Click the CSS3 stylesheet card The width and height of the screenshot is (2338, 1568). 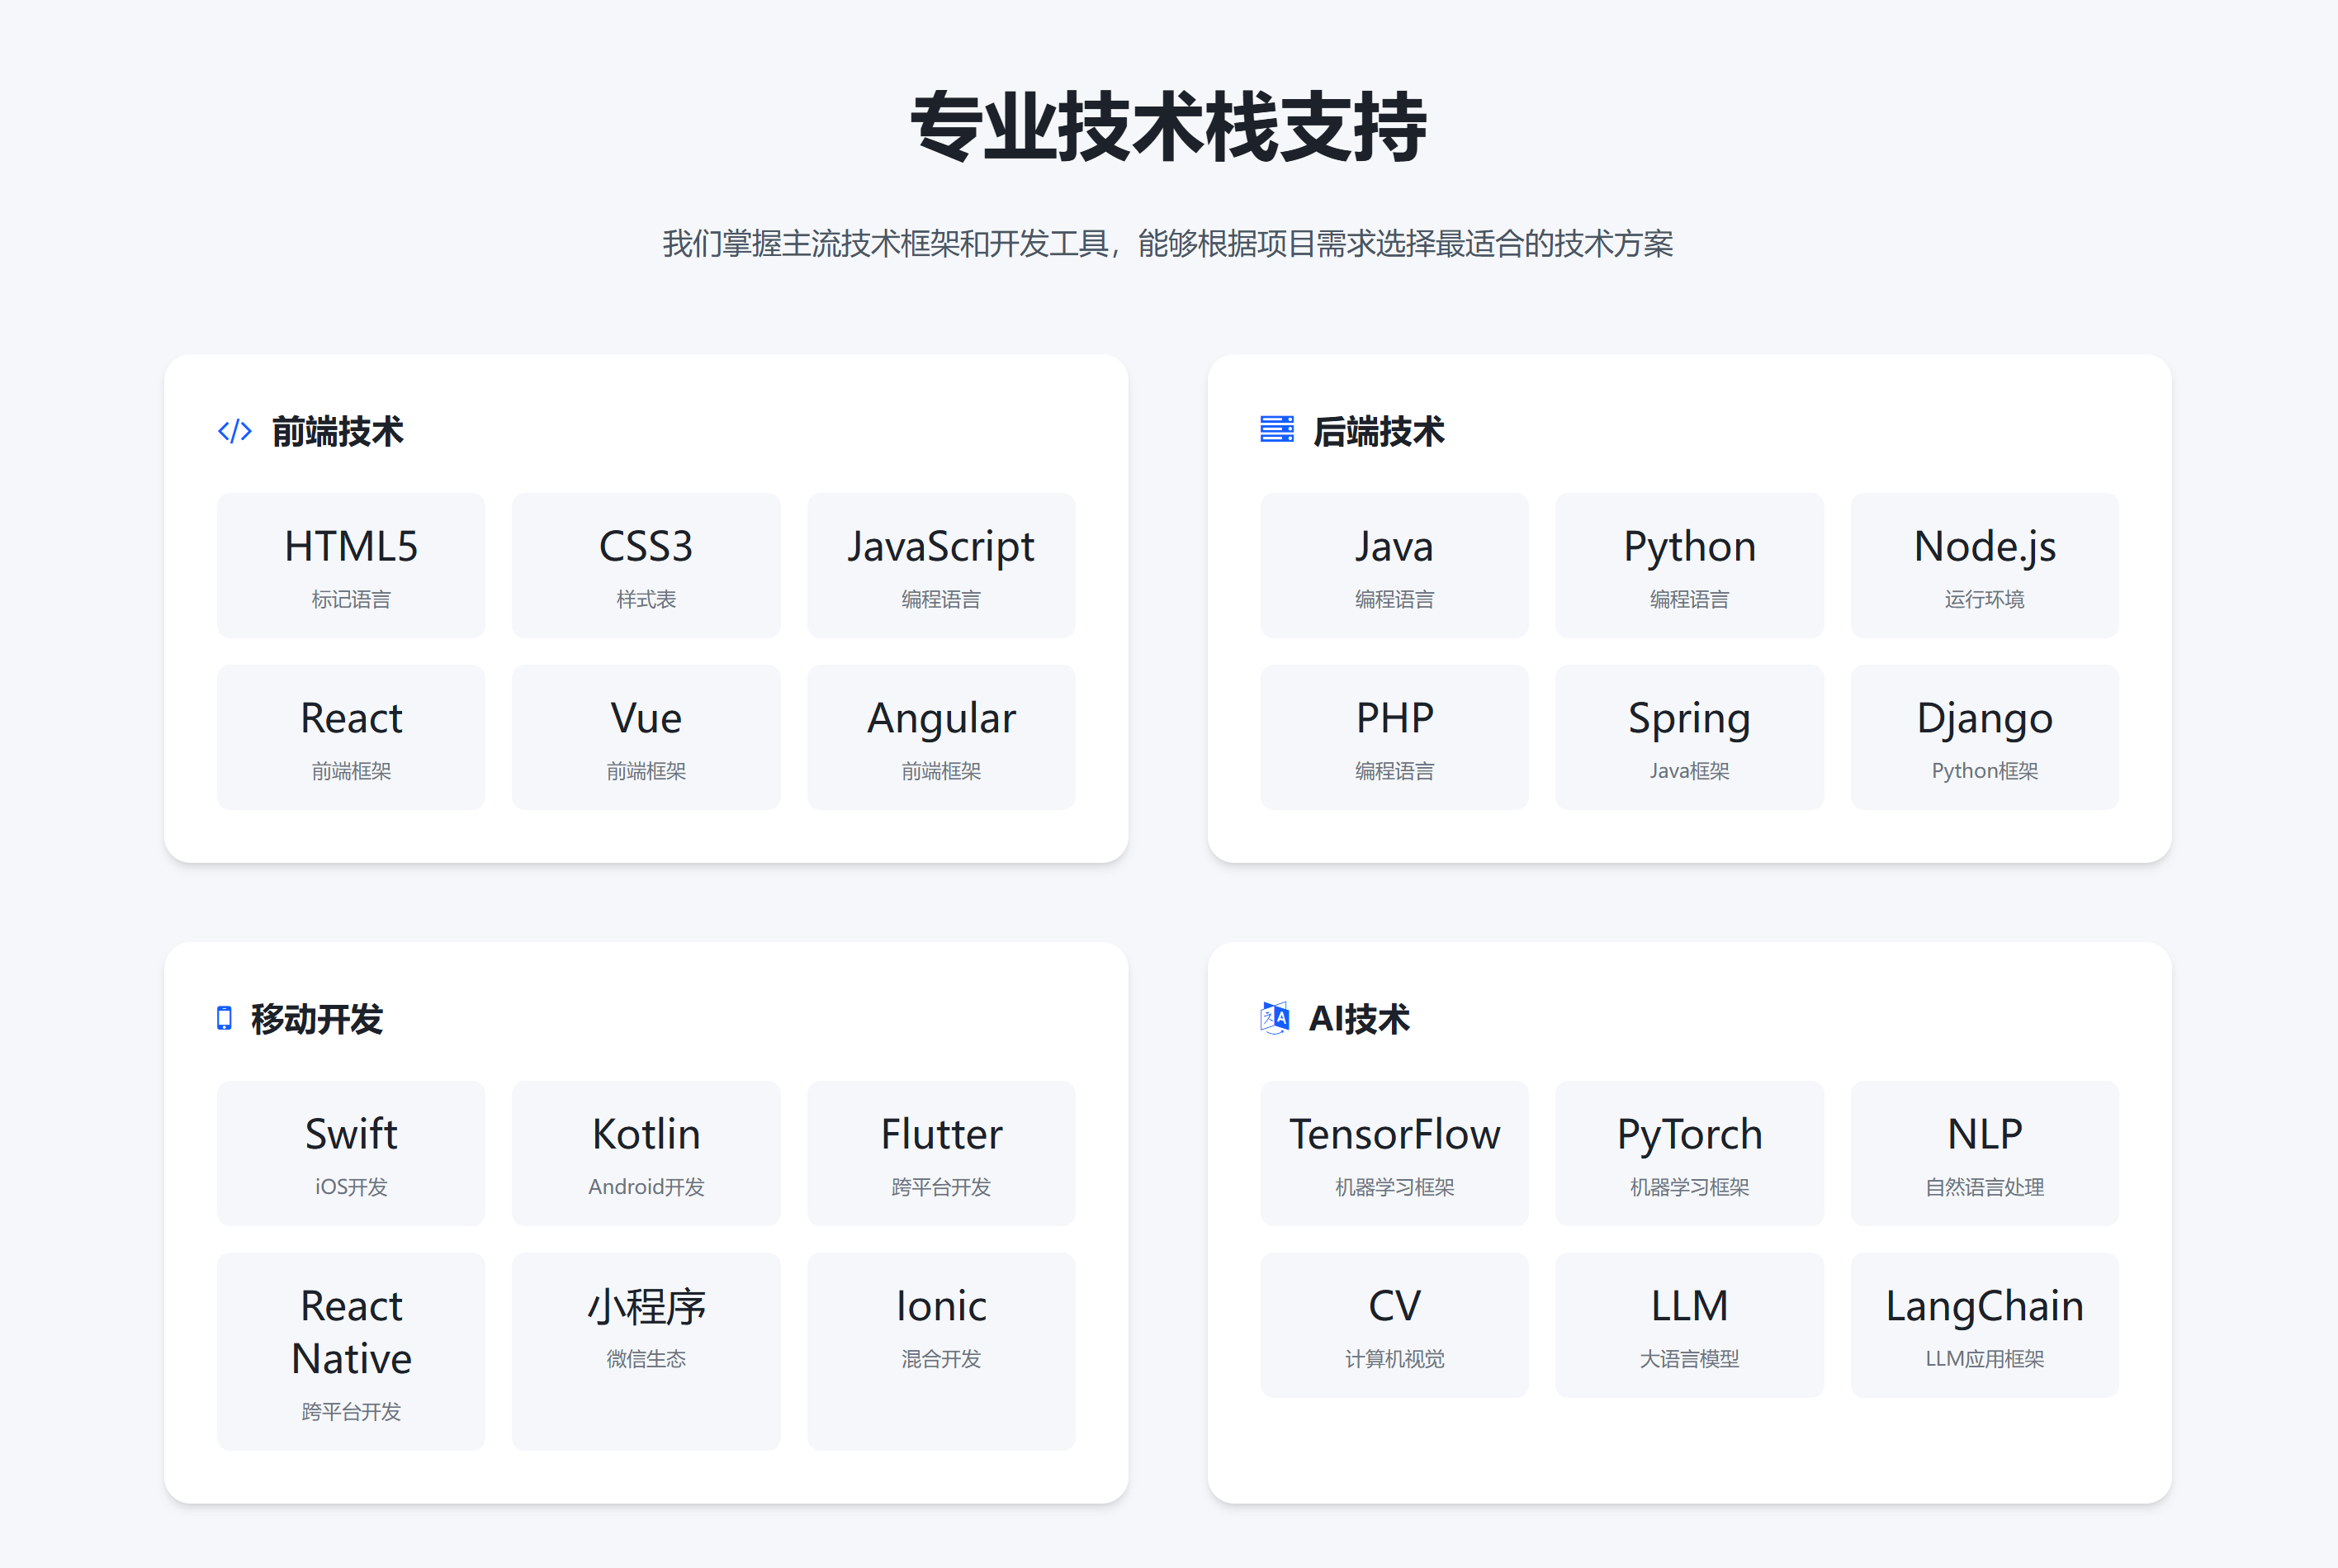click(646, 565)
